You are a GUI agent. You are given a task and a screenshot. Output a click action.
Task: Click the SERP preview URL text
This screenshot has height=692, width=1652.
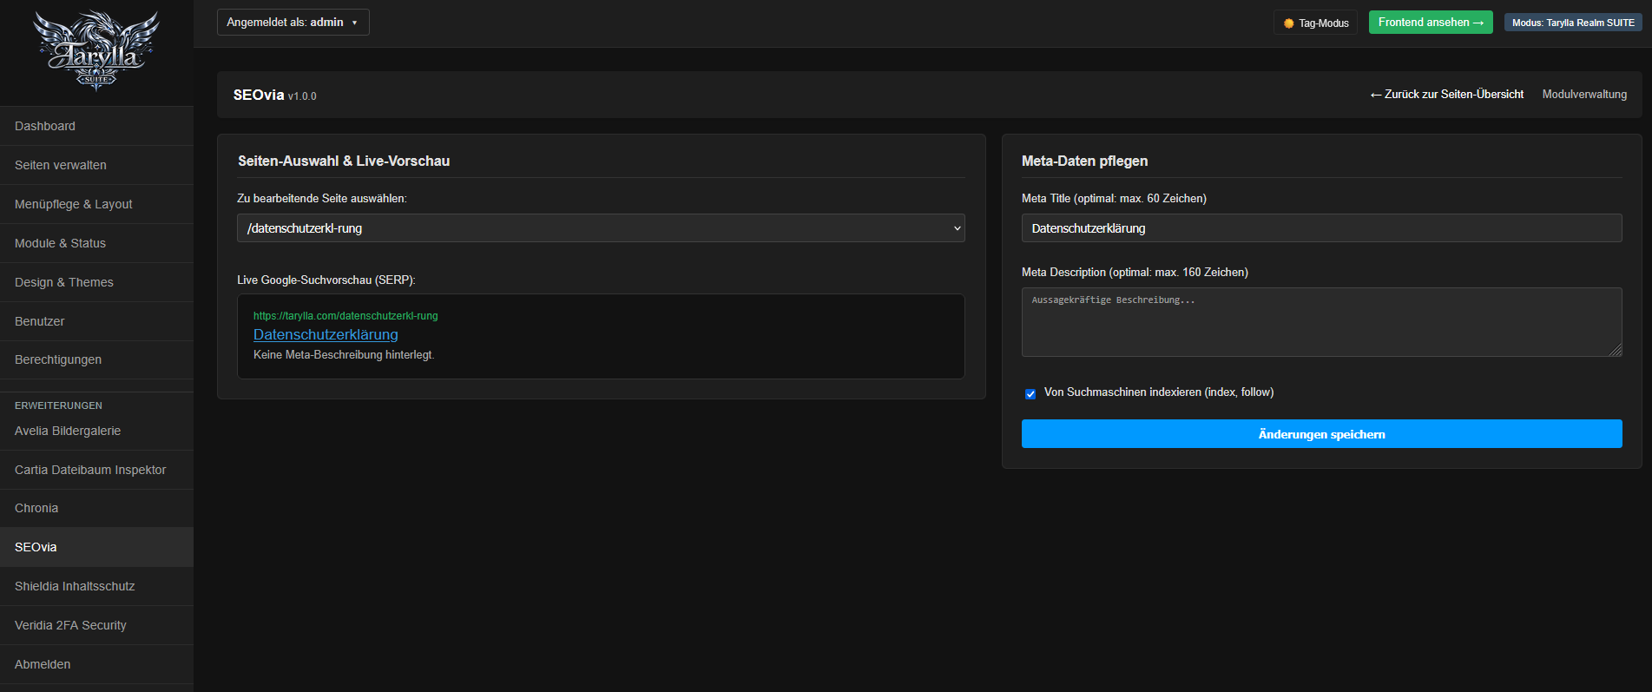[346, 316]
